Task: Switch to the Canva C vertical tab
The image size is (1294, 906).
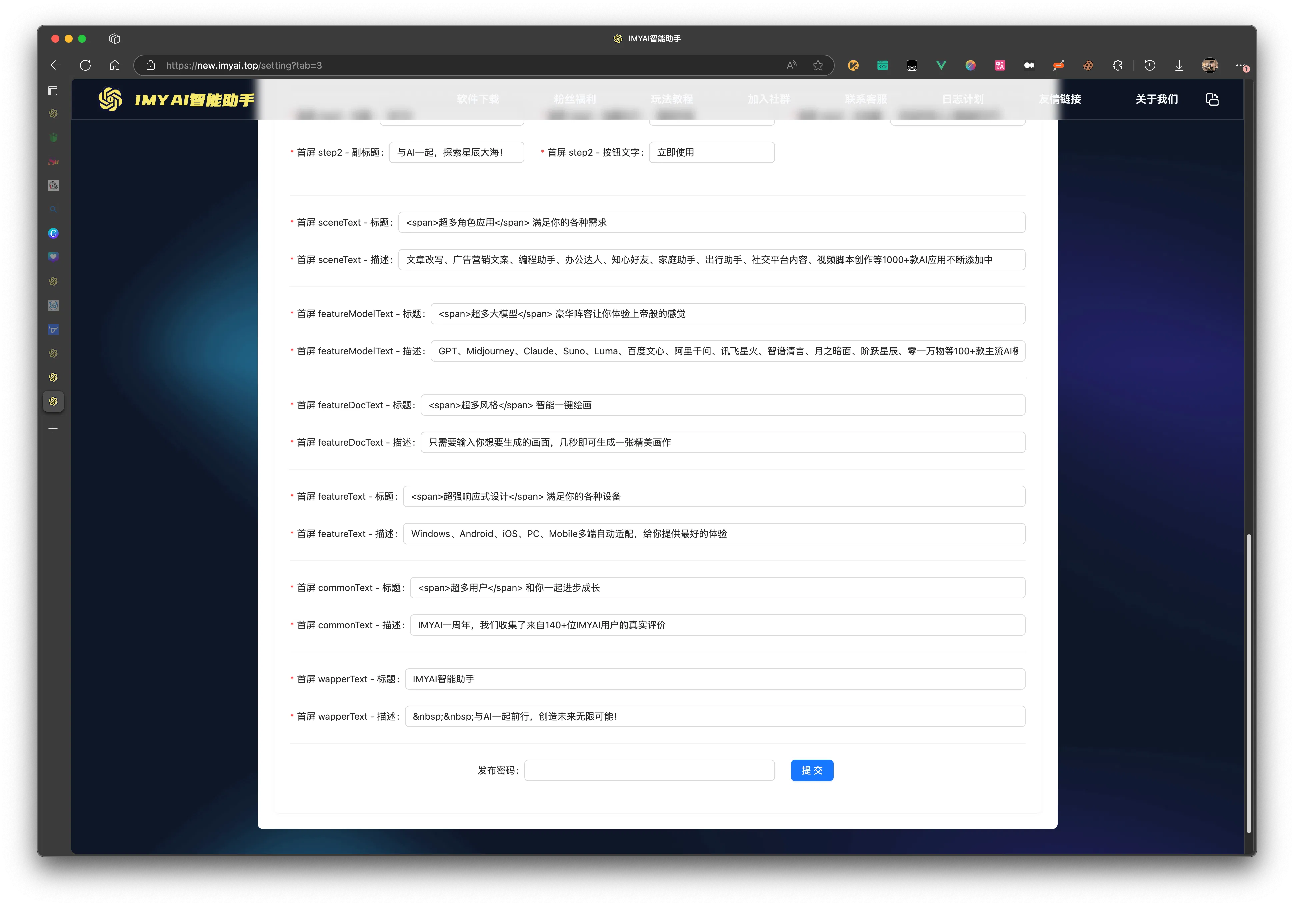Action: pyautogui.click(x=53, y=233)
